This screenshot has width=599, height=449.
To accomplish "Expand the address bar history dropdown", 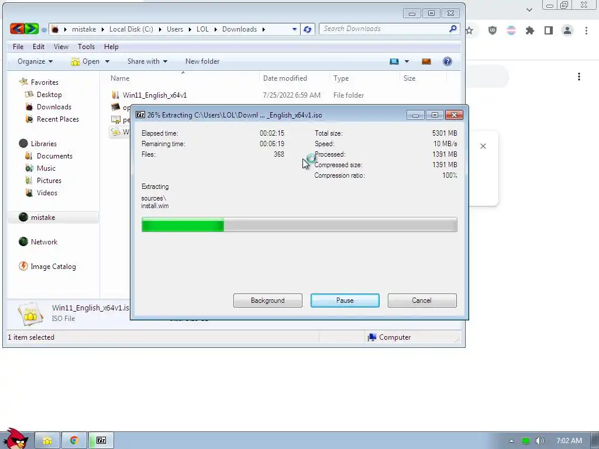I will (294, 29).
